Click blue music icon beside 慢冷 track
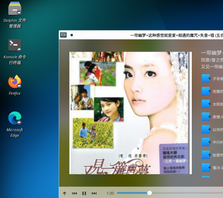This screenshot has width=223, height=198. [x=206, y=168]
